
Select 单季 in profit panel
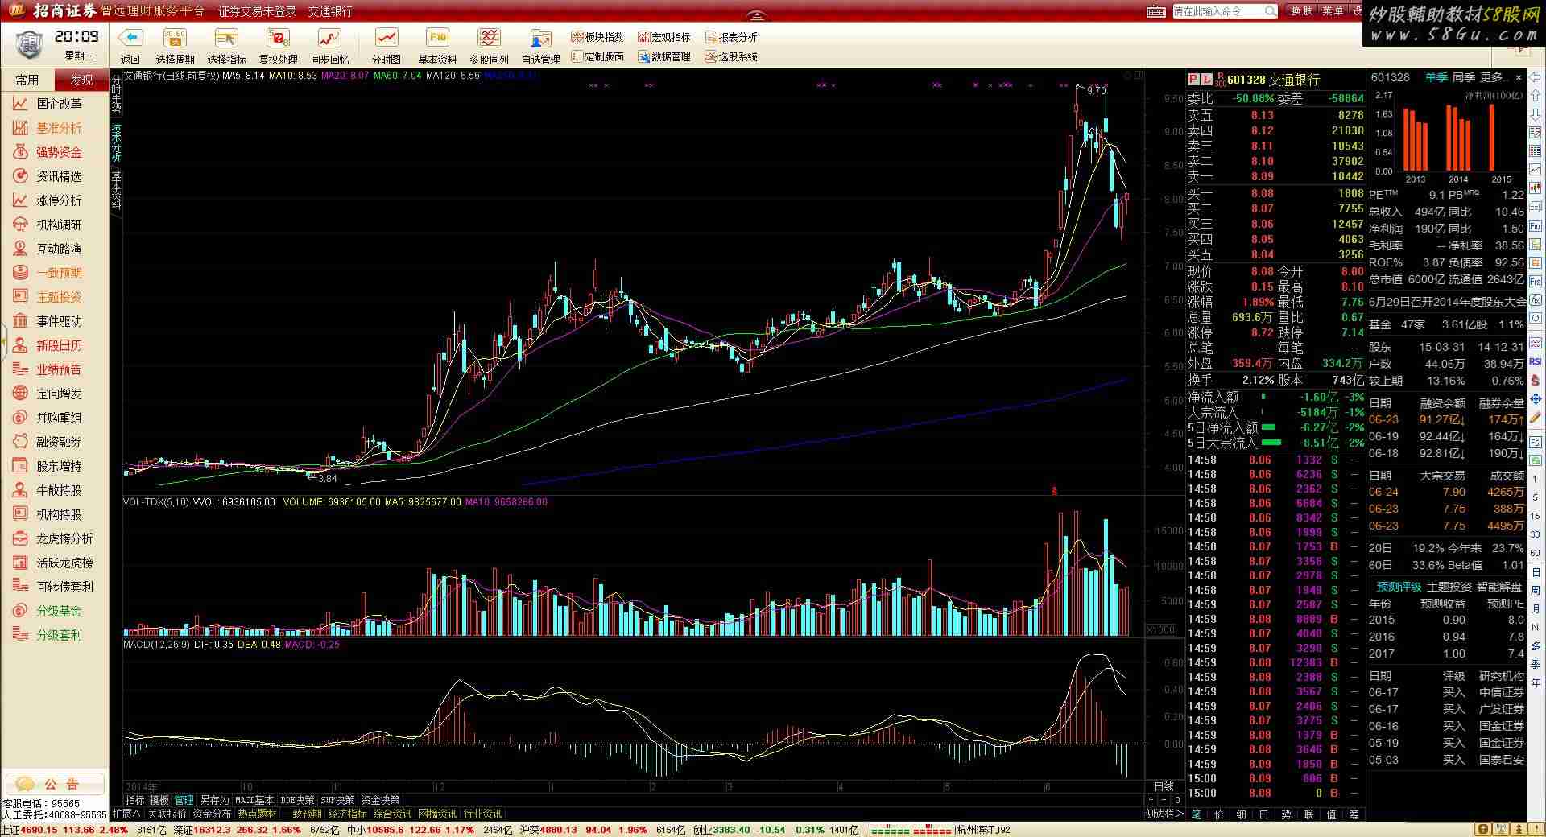[x=1436, y=77]
